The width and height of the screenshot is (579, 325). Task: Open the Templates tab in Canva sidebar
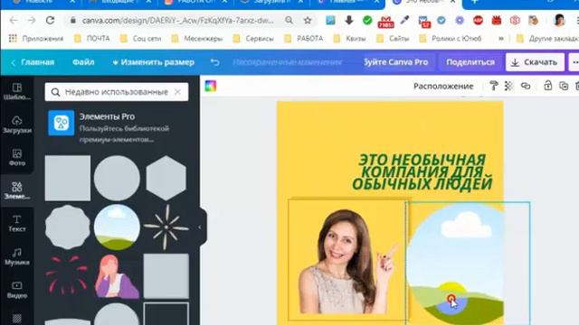pos(17,92)
